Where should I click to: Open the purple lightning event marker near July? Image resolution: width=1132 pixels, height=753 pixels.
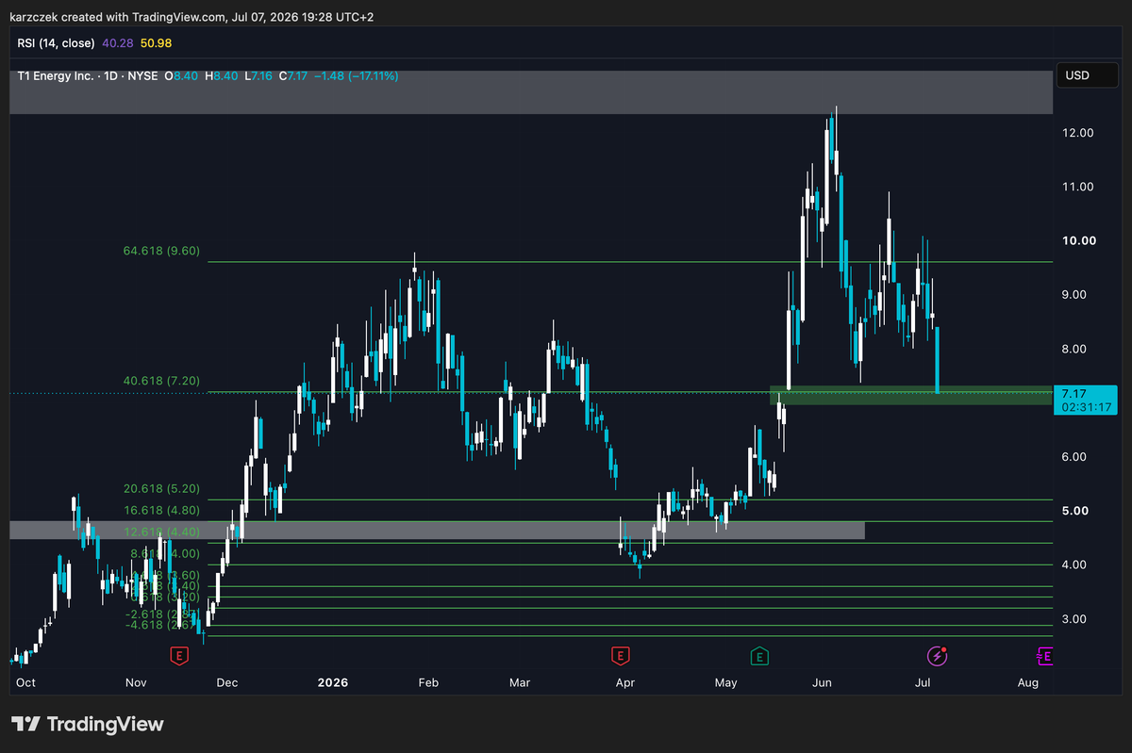tap(937, 655)
